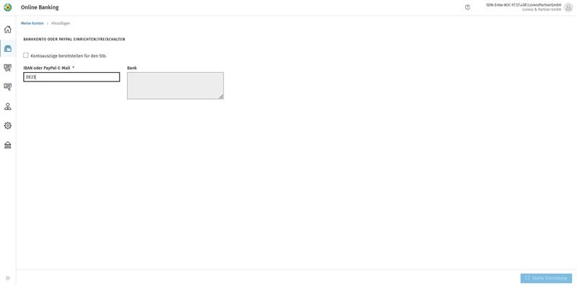Click the help question mark icon
The image size is (577, 286).
467,7
